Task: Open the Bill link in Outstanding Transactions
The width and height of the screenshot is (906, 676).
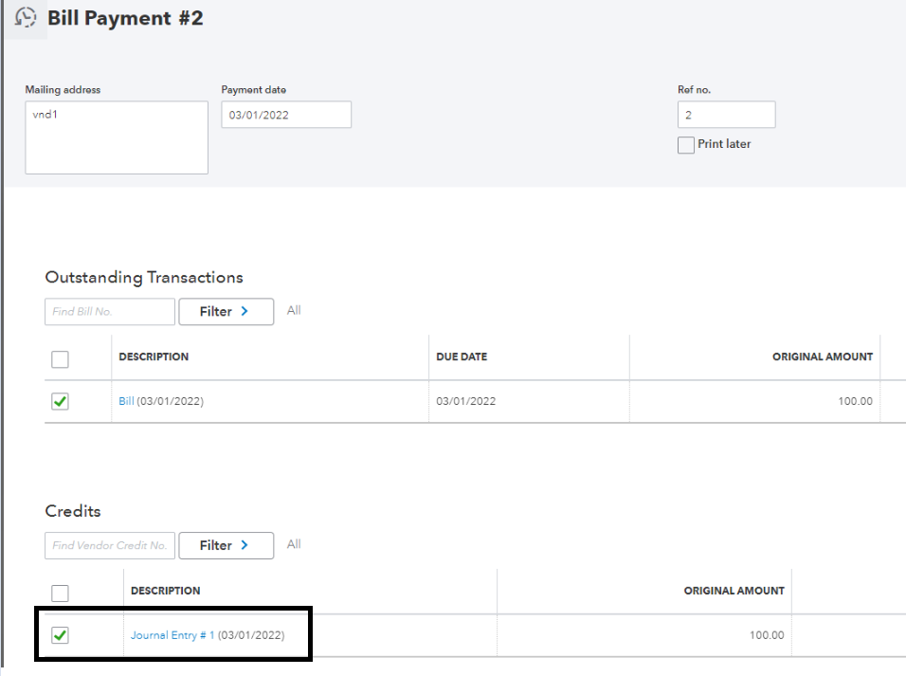Action: [x=126, y=401]
